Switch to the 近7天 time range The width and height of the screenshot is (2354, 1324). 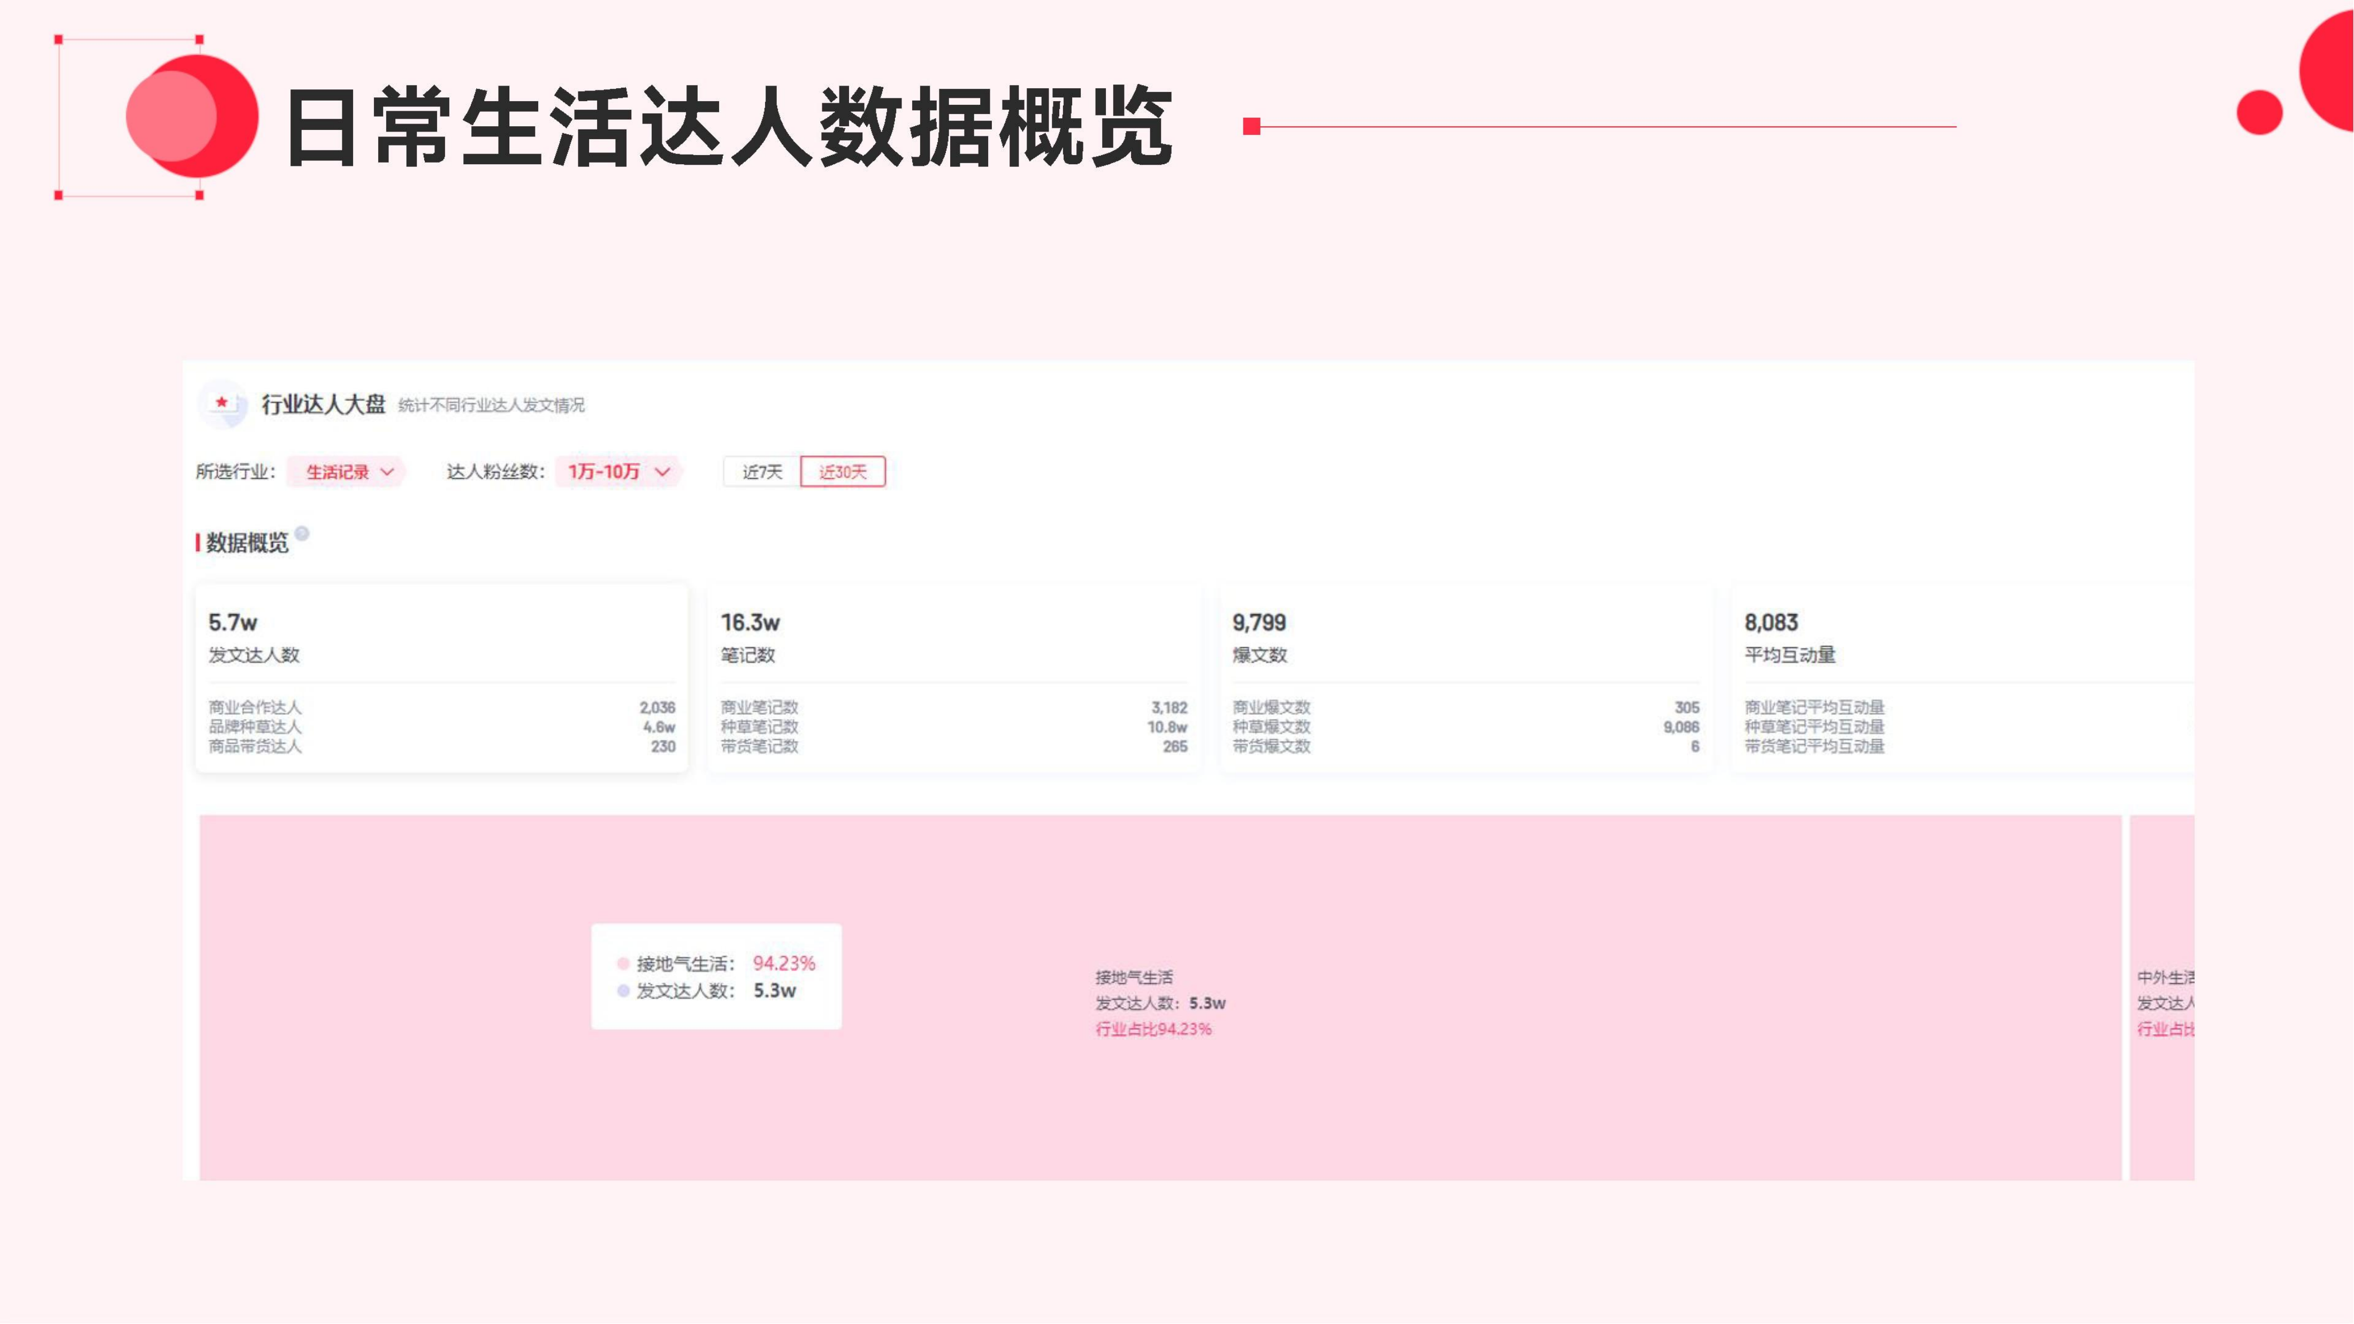tap(761, 471)
